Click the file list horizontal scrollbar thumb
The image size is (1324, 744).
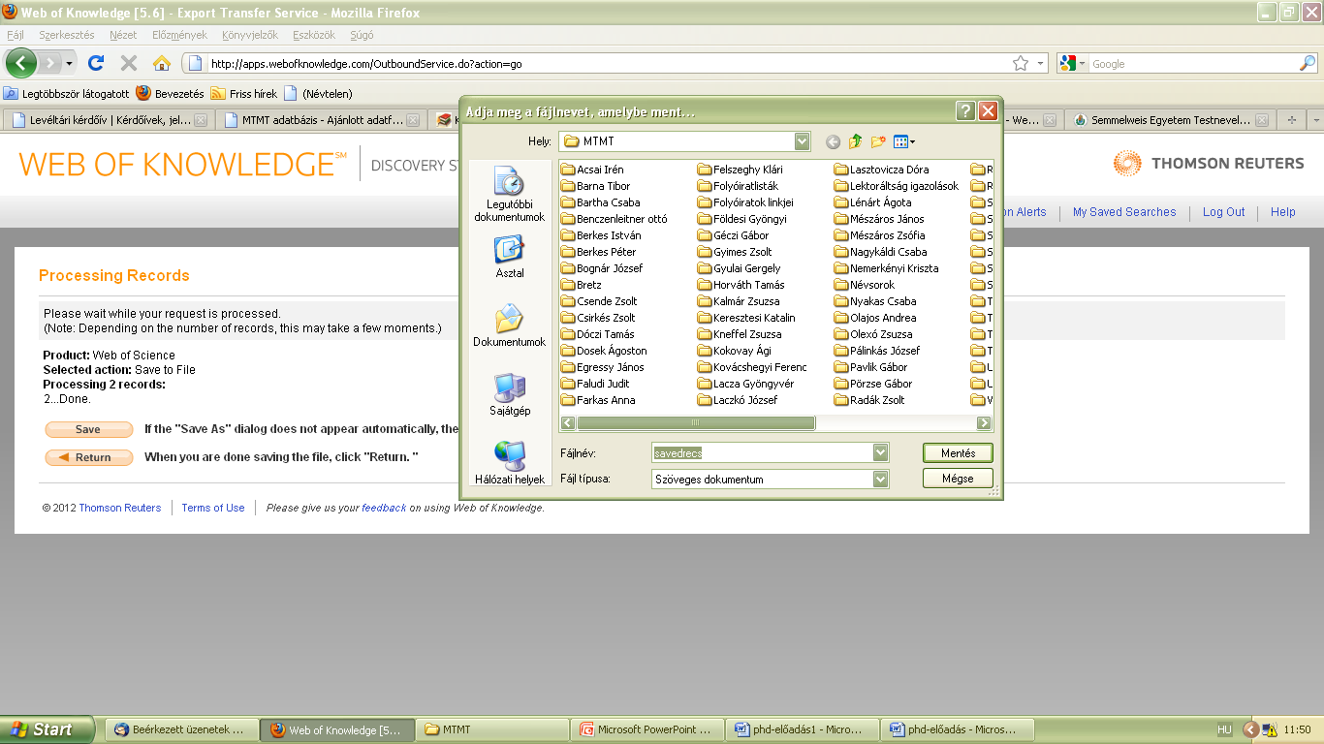click(696, 423)
